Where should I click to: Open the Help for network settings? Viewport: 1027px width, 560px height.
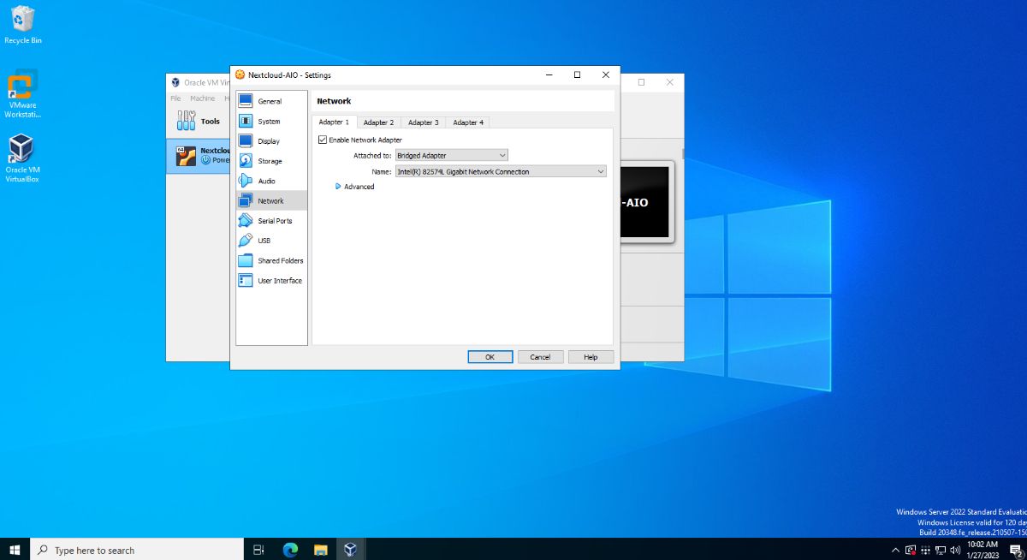591,356
